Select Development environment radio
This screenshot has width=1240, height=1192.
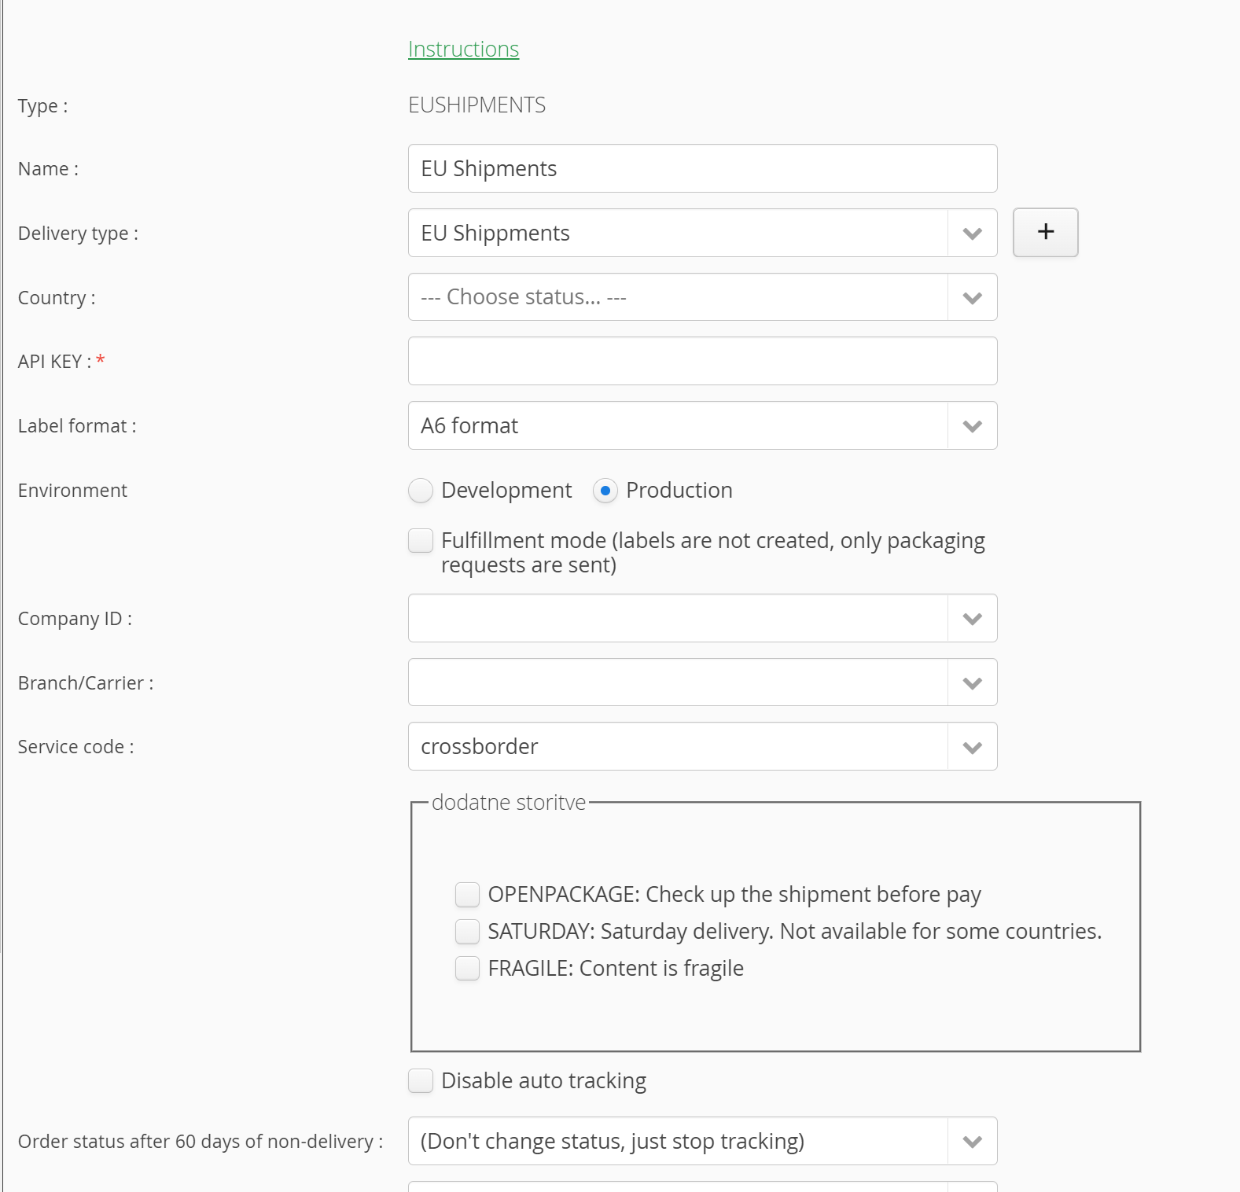(421, 491)
